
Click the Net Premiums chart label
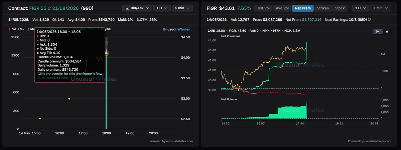231,36
